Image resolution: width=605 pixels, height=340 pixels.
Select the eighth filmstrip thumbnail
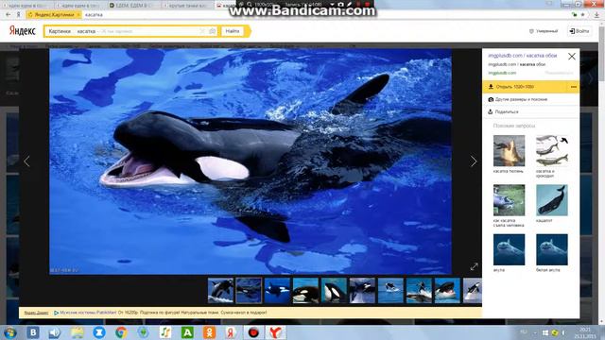tap(419, 291)
